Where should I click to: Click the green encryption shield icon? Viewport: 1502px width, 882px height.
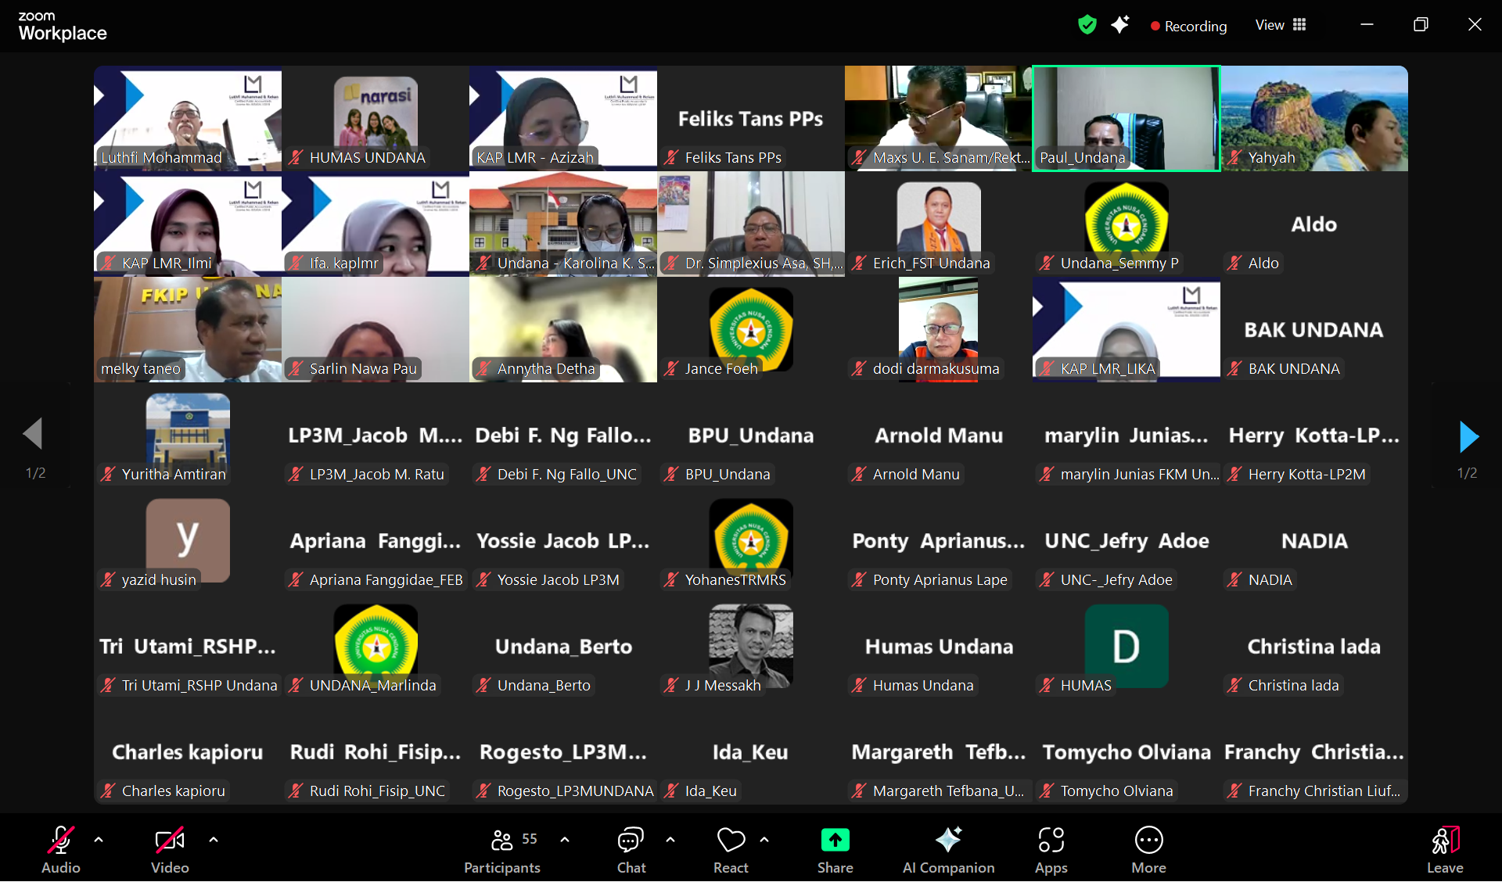pyautogui.click(x=1087, y=25)
